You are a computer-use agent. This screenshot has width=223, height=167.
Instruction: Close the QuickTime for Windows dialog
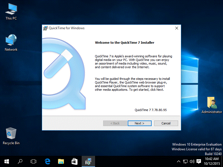[x=176, y=28]
